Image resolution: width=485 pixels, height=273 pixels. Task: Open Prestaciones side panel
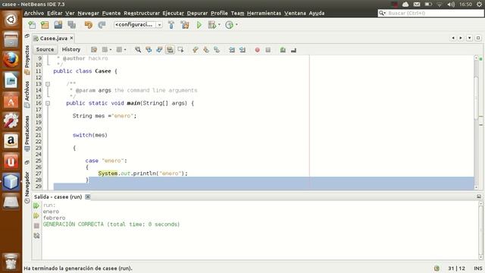(x=27, y=133)
